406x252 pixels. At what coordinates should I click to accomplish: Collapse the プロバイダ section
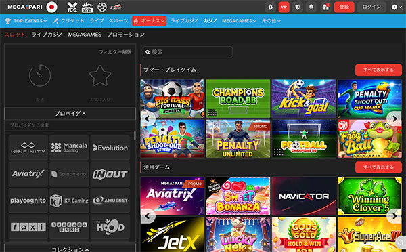pos(70,114)
